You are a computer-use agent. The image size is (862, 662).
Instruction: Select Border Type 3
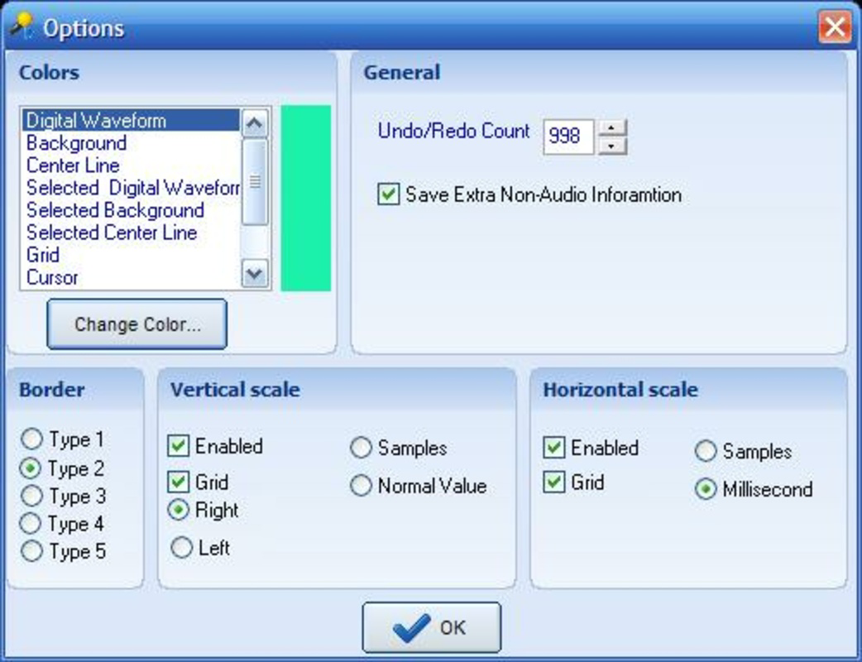[31, 496]
